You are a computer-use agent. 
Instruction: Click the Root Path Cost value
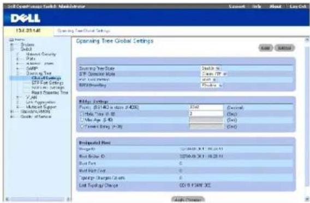[x=181, y=171]
